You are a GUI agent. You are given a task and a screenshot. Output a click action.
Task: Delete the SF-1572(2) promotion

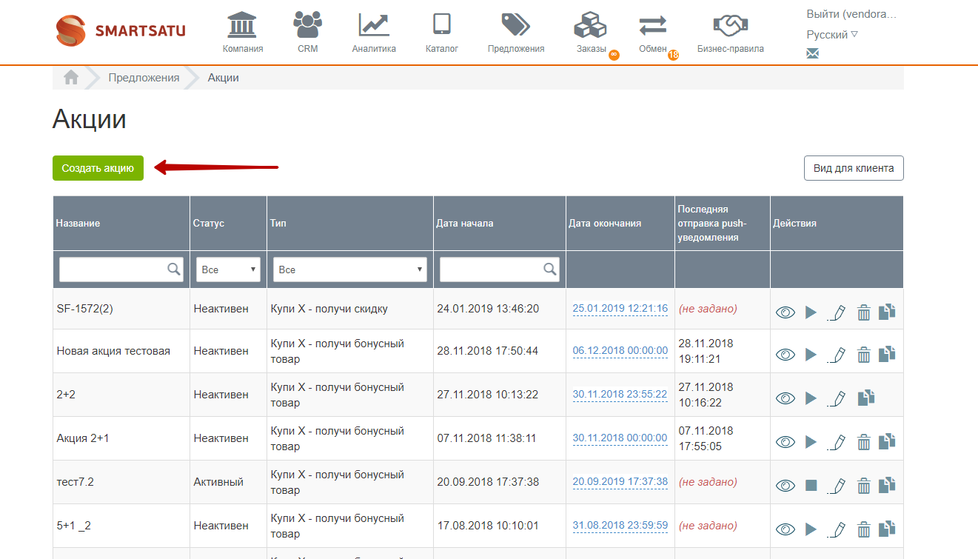pyautogui.click(x=863, y=312)
